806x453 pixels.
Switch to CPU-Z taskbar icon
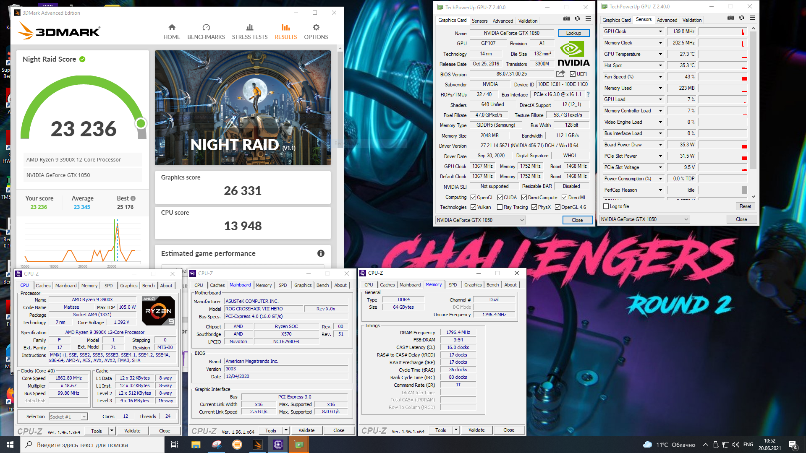click(x=278, y=445)
